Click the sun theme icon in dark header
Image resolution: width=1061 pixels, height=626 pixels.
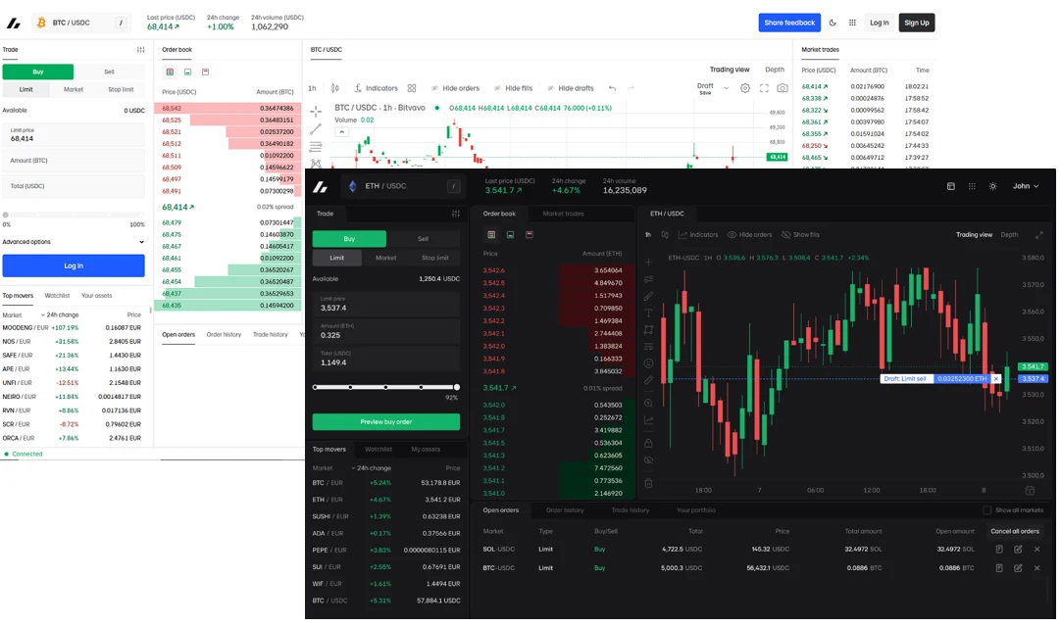pos(992,186)
